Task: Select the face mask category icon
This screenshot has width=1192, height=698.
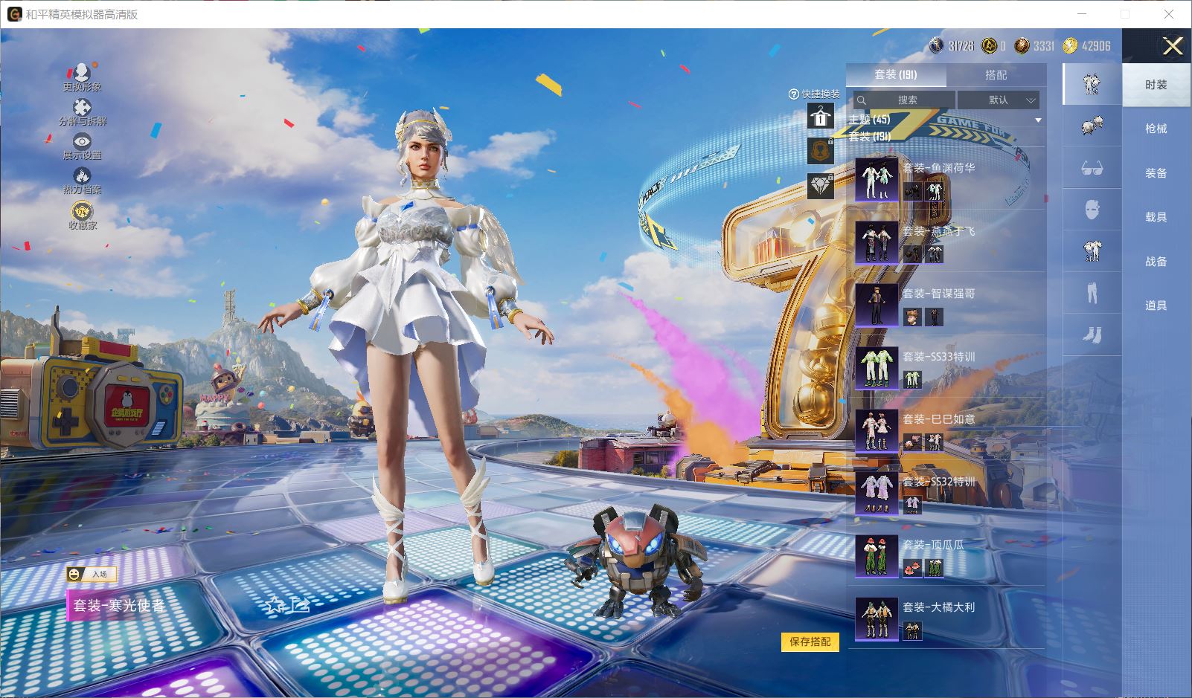Action: coord(1092,210)
